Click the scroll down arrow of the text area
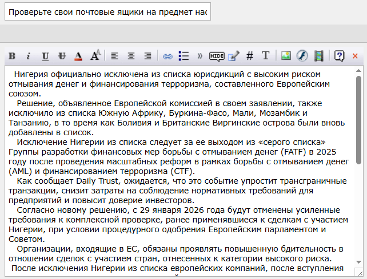367x279 pixels. click(x=358, y=262)
